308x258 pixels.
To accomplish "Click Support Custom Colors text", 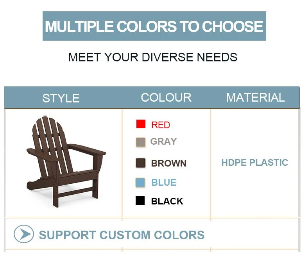I will (122, 235).
